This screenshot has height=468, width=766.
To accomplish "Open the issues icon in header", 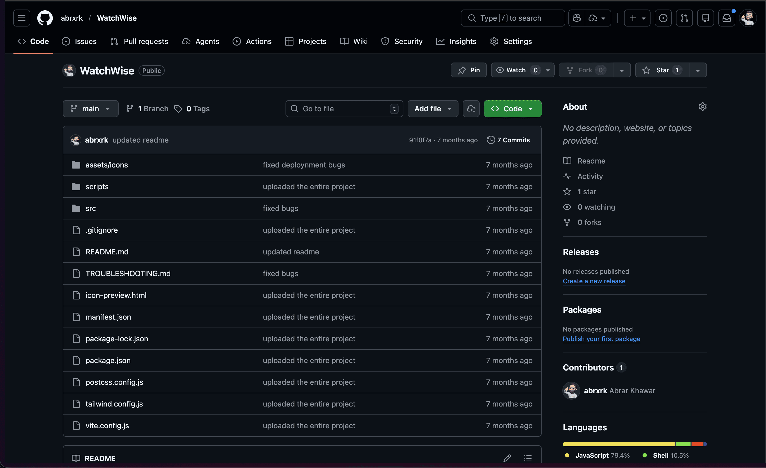I will 663,18.
